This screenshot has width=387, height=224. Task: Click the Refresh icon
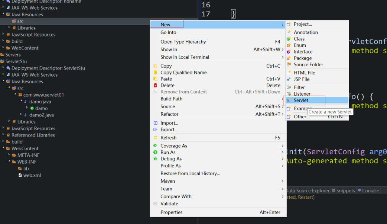pyautogui.click(x=155, y=138)
